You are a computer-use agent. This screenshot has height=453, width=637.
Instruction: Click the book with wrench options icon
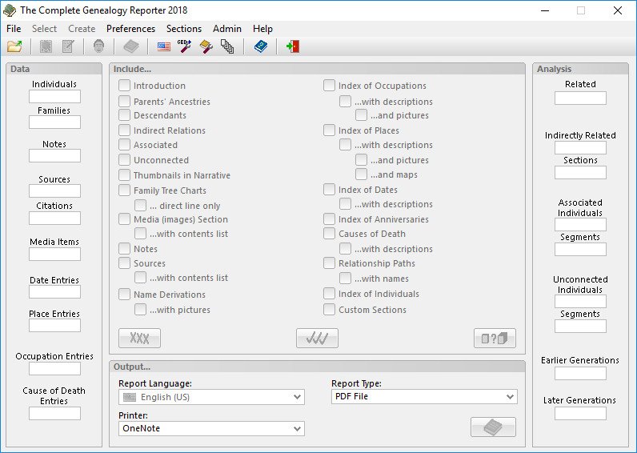coord(206,46)
